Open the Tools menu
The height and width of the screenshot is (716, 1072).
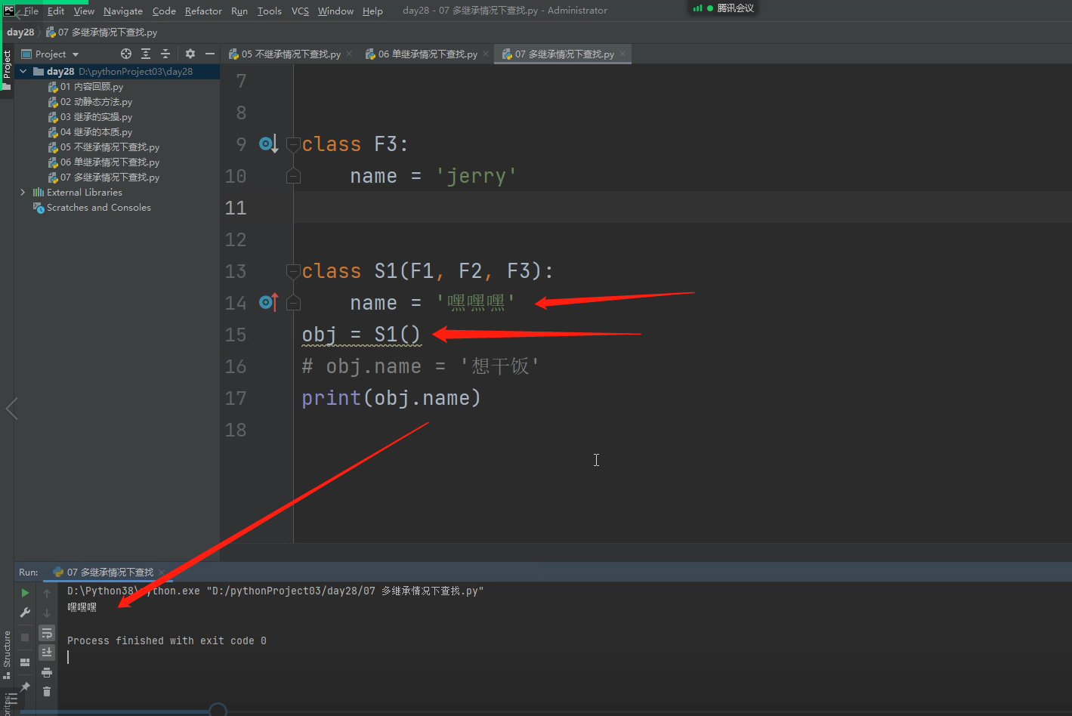click(x=269, y=11)
